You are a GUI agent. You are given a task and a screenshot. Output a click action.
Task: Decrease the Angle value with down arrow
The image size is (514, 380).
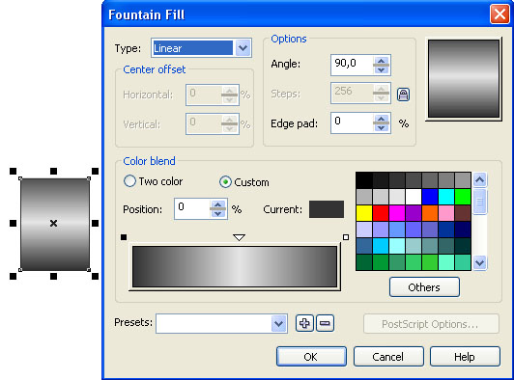(381, 69)
